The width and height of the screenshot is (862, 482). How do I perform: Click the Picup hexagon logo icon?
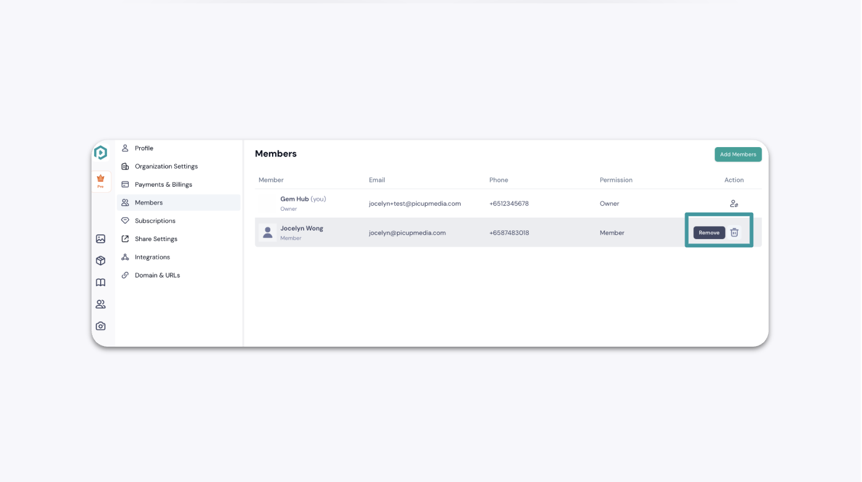tap(100, 153)
